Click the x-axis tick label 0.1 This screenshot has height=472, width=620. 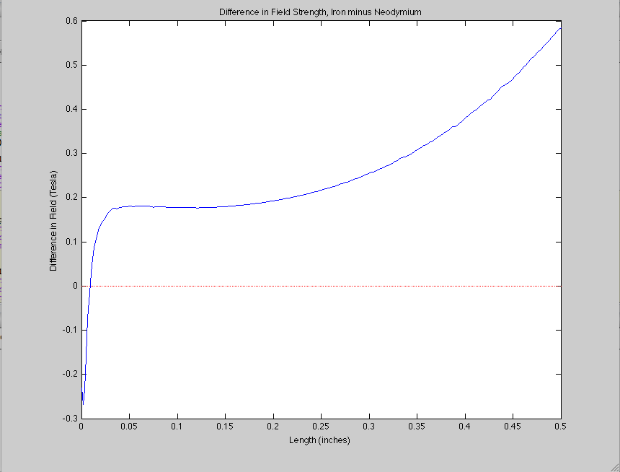pos(177,427)
